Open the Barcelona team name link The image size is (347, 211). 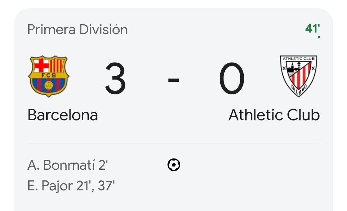tap(63, 115)
